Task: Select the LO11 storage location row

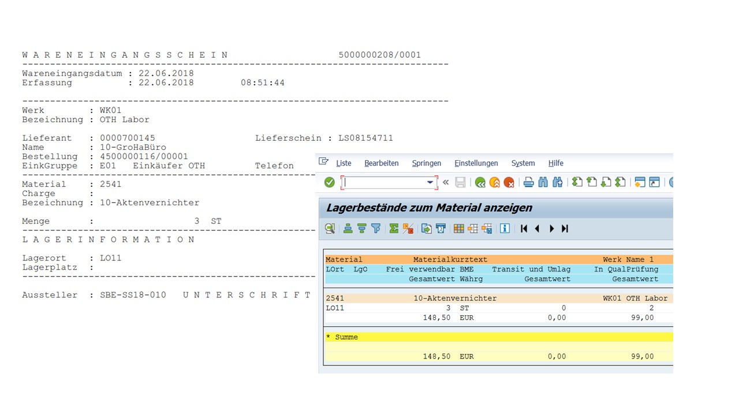Action: pyautogui.click(x=336, y=308)
